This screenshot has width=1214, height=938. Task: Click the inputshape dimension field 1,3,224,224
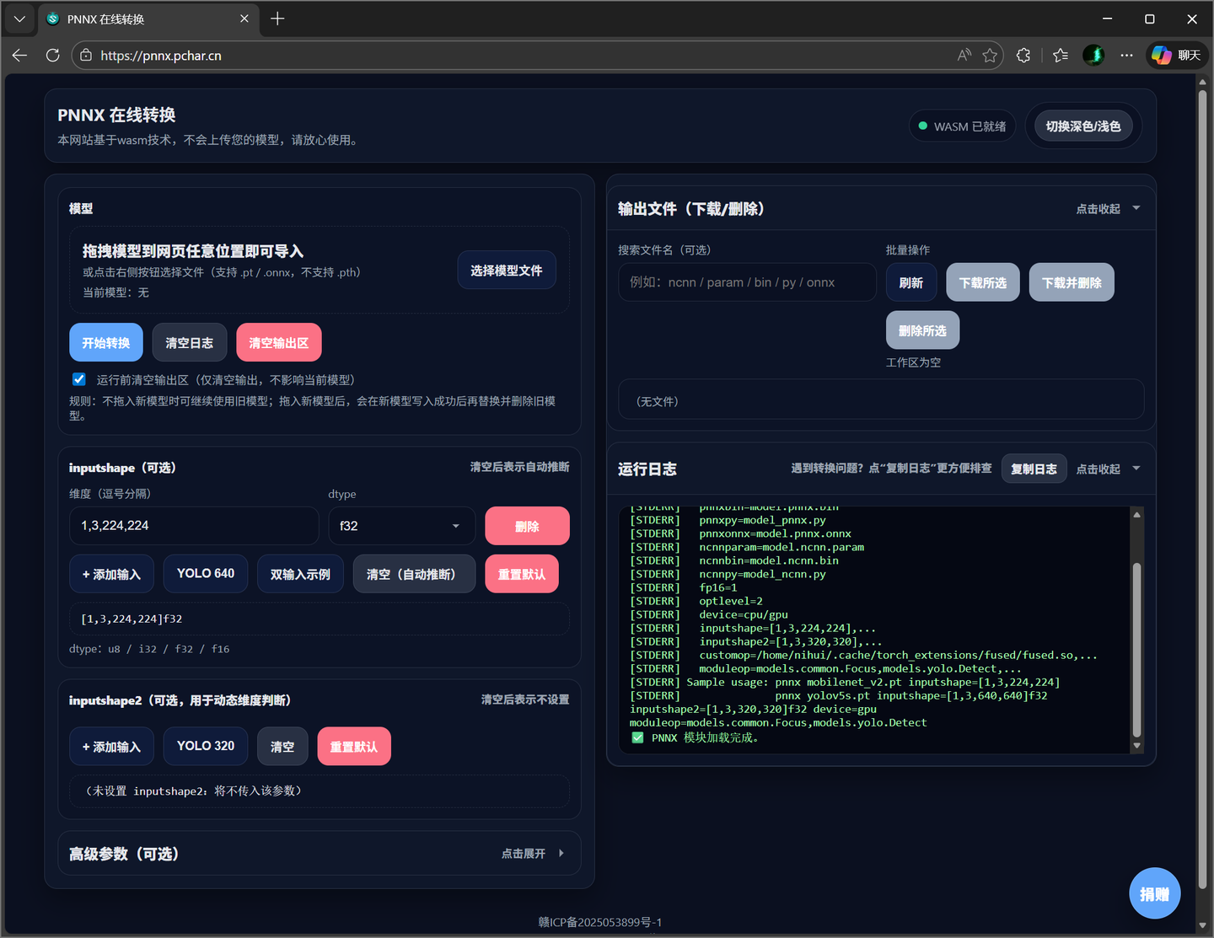click(194, 526)
